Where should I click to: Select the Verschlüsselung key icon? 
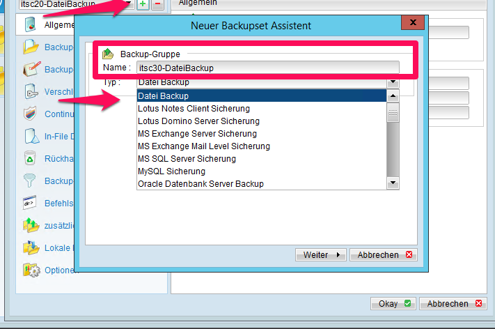tap(31, 91)
